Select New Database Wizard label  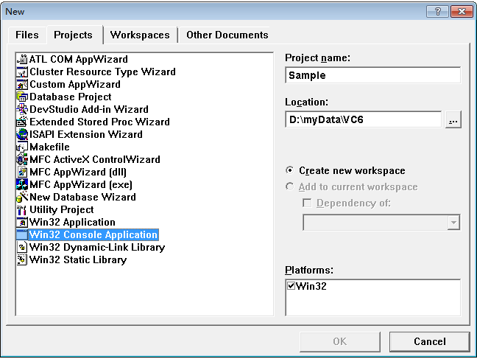[x=82, y=197]
